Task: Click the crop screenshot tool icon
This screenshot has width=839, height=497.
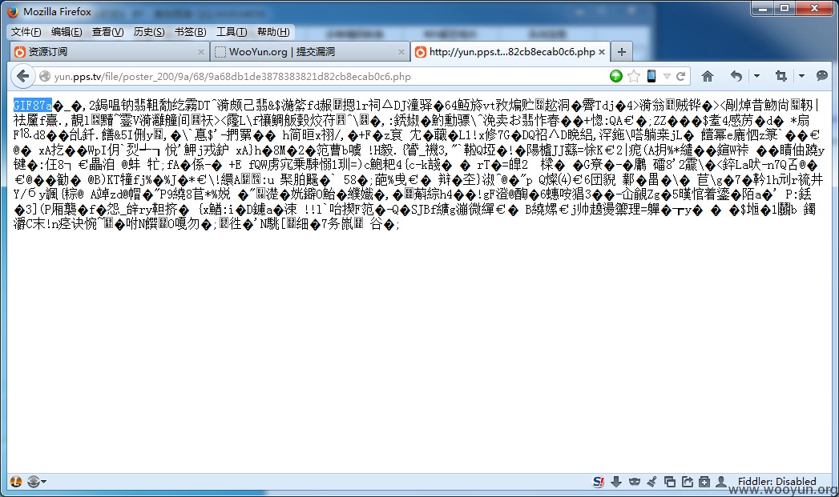Action: point(781,76)
